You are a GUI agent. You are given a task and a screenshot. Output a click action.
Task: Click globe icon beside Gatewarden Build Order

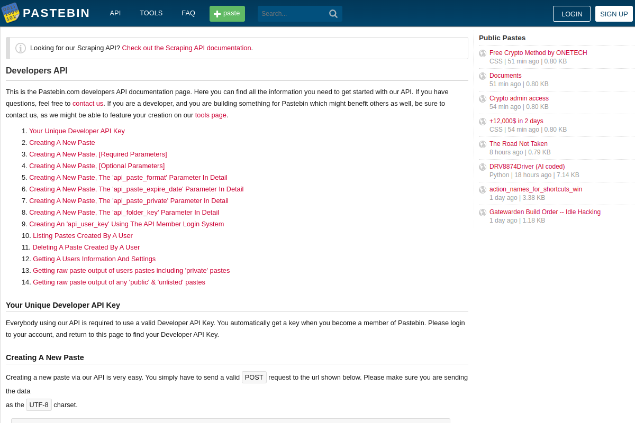pyautogui.click(x=483, y=213)
